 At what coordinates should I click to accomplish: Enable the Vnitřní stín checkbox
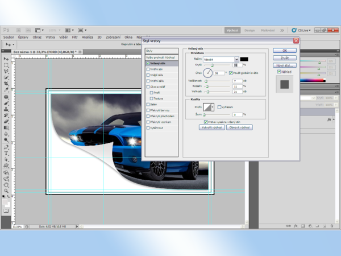[148, 69]
